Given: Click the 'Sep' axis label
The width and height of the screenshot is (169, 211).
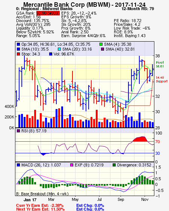Looking at the screenshot, I should pyautogui.click(x=121, y=200).
